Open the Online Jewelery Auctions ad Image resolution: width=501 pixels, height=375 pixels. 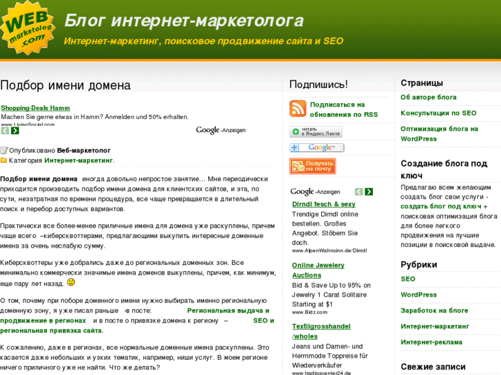pos(318,270)
